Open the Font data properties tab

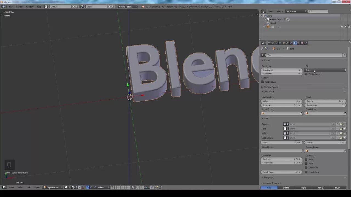[x=295, y=43]
